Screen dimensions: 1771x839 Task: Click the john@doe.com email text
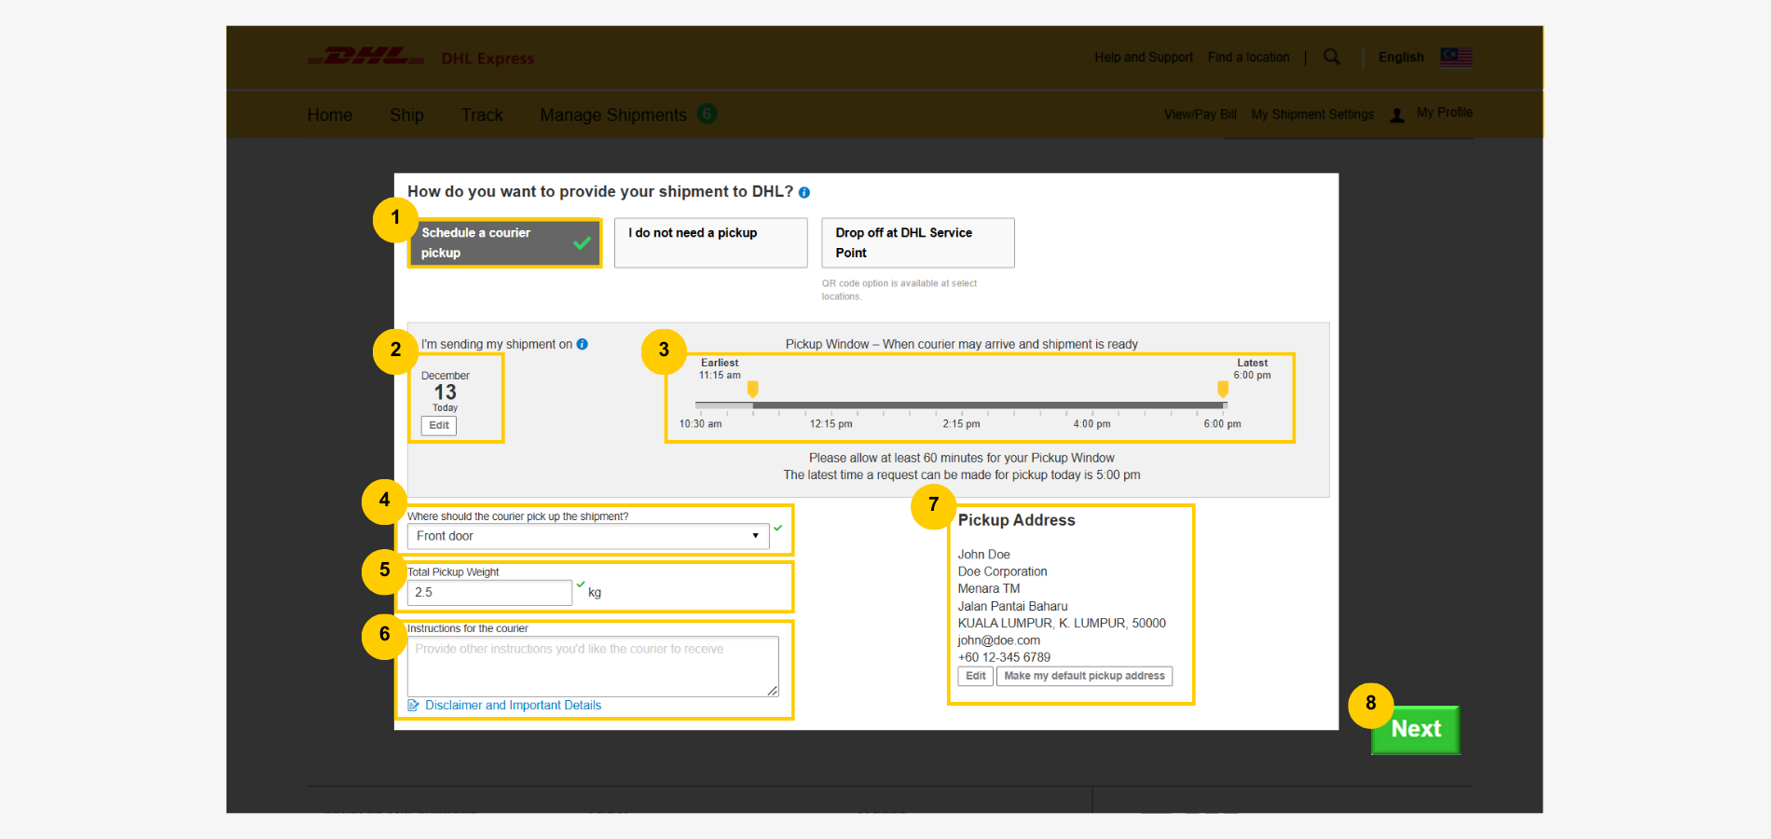pos(999,640)
